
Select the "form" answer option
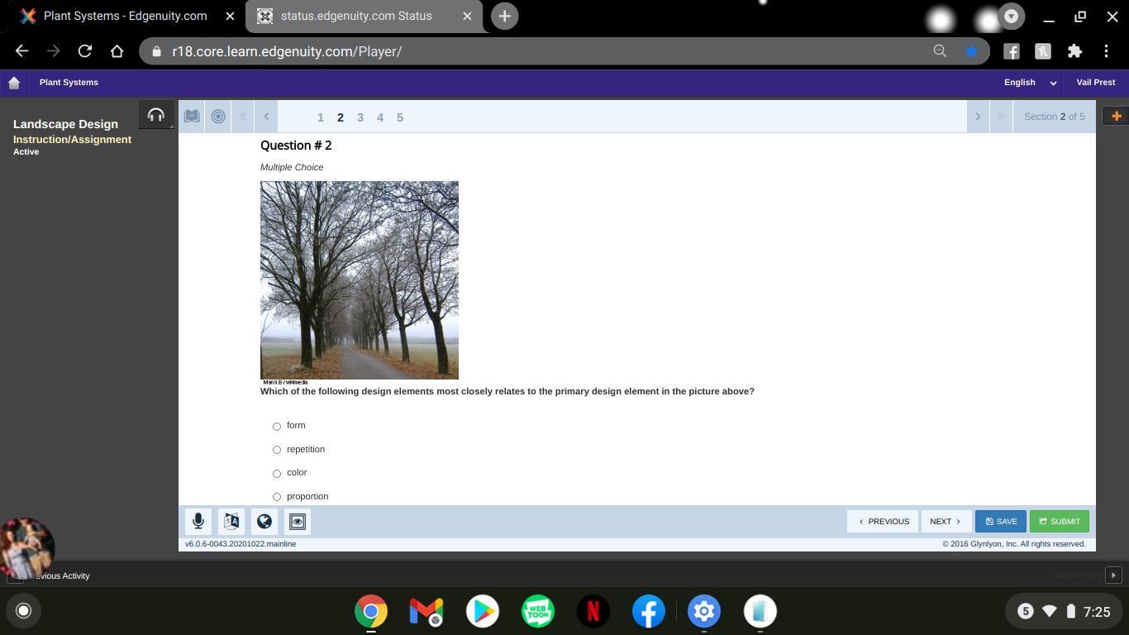(x=277, y=426)
